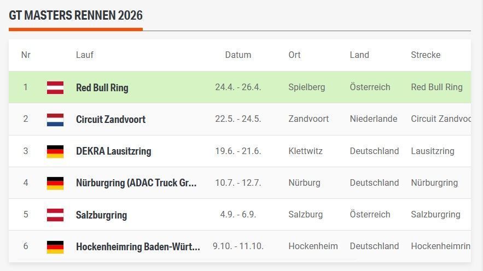The image size is (483, 271).
Task: Click the German flag in the Nürburgring row
Action: [55, 182]
